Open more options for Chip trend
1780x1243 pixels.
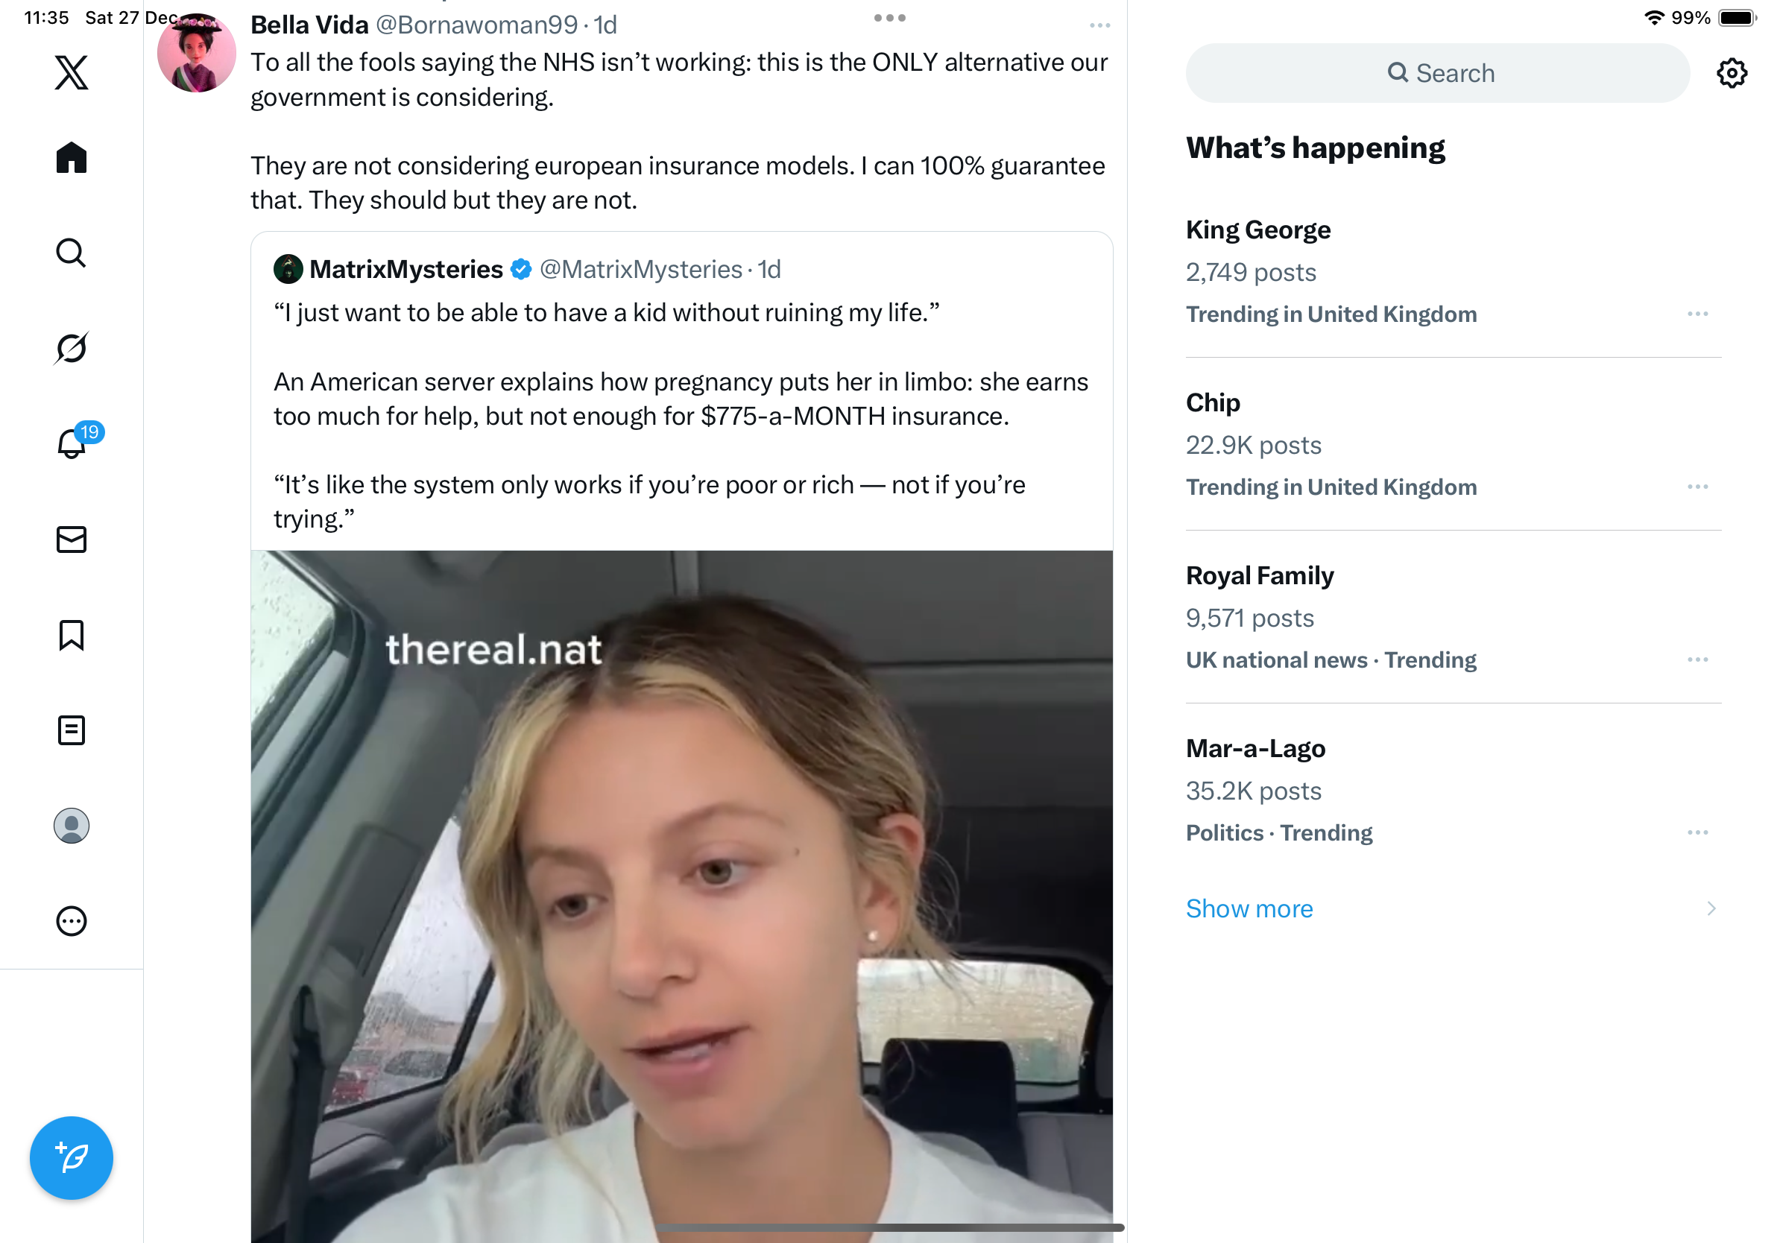pyautogui.click(x=1697, y=487)
